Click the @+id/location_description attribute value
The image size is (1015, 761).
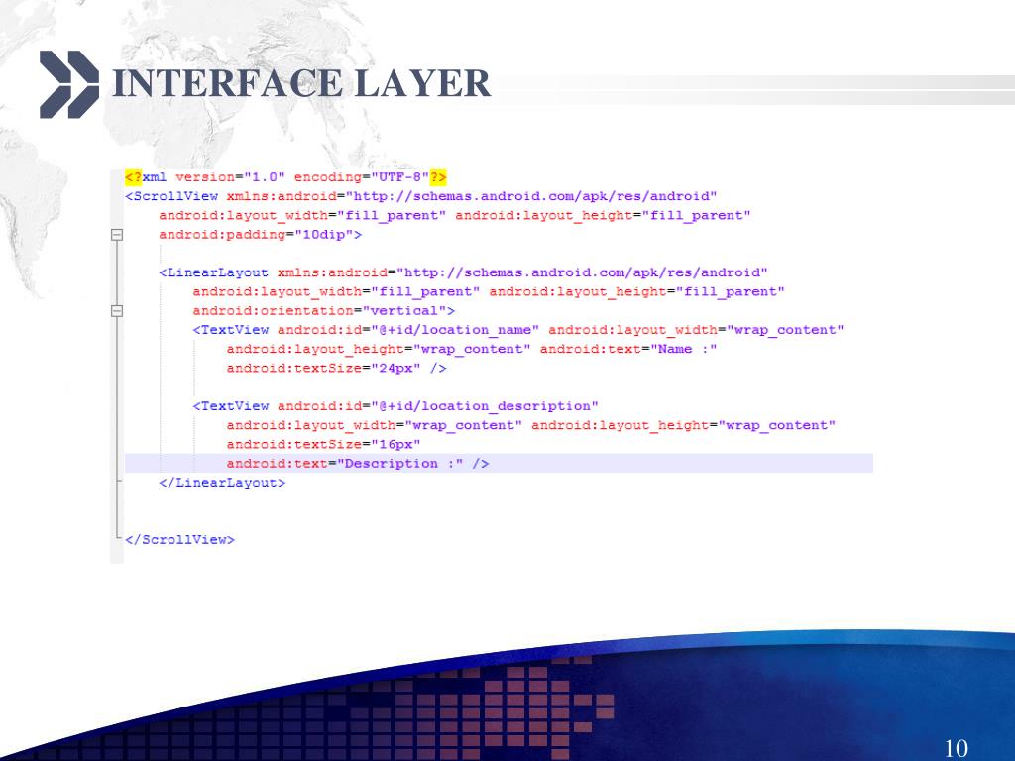tap(485, 406)
